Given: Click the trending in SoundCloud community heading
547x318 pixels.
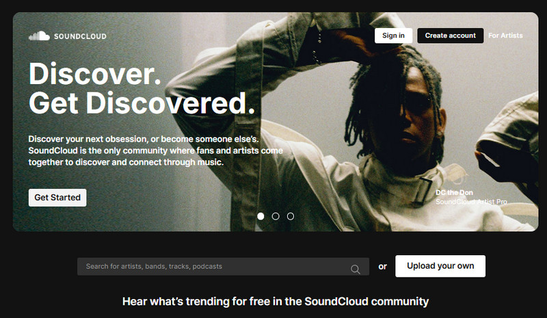Looking at the screenshot, I should click(276, 302).
